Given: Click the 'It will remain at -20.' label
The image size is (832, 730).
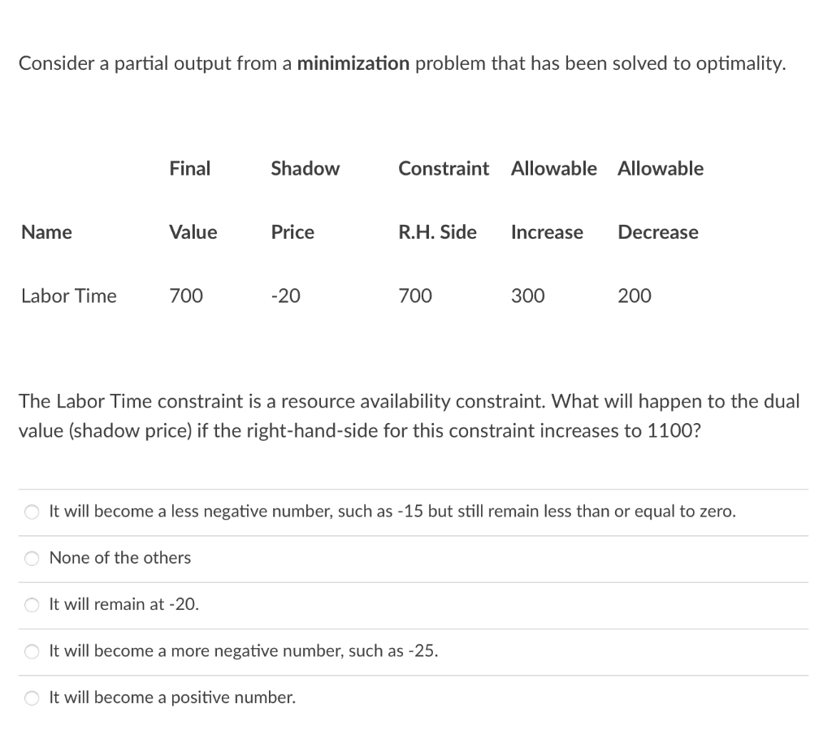Looking at the screenshot, I should [124, 604].
